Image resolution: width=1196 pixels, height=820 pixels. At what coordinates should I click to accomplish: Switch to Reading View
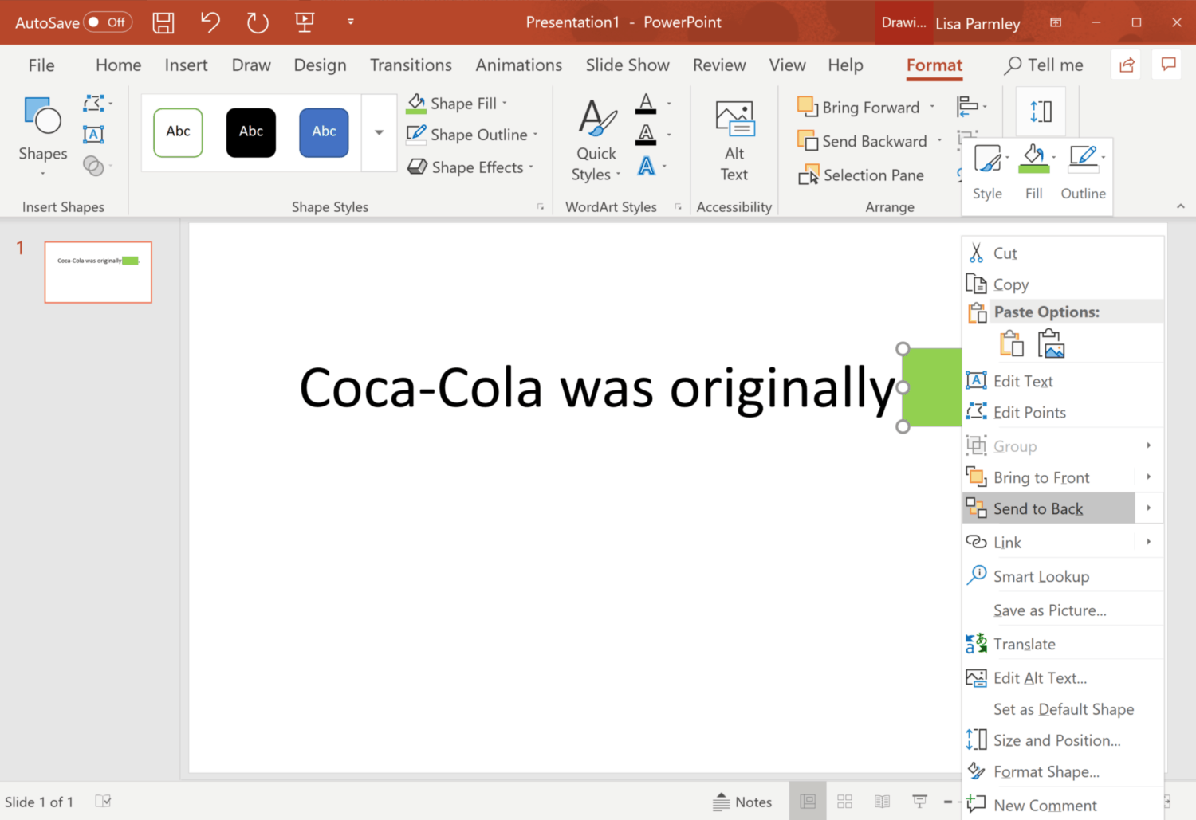882,801
